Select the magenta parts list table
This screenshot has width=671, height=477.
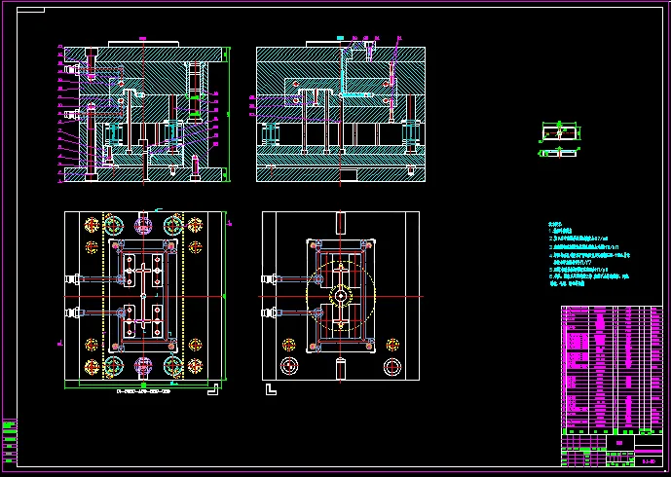pyautogui.click(x=612, y=370)
